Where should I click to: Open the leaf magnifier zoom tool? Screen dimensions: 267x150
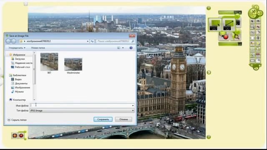coord(237,36)
